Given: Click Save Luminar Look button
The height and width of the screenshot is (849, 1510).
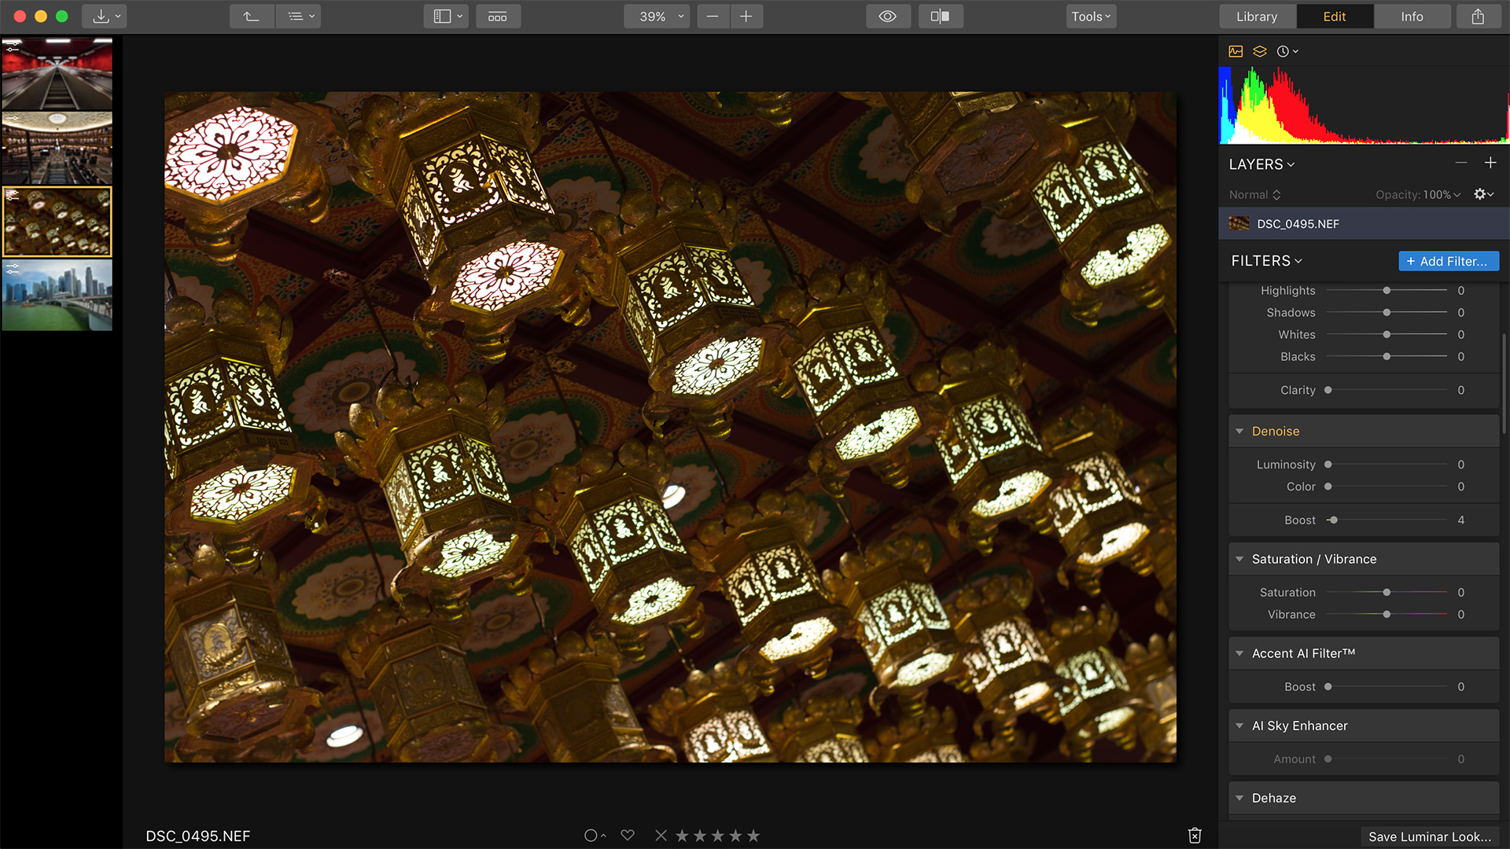Looking at the screenshot, I should tap(1429, 836).
